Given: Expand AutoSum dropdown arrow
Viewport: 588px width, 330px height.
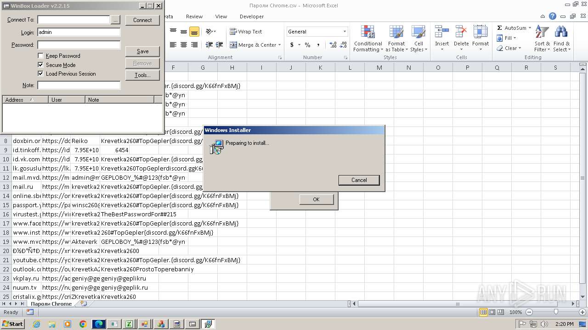Looking at the screenshot, I should [x=530, y=28].
